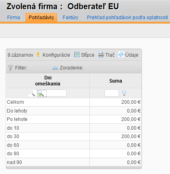Click the Údaje disc icon
The height and width of the screenshot is (174, 170).
coord(121,55)
